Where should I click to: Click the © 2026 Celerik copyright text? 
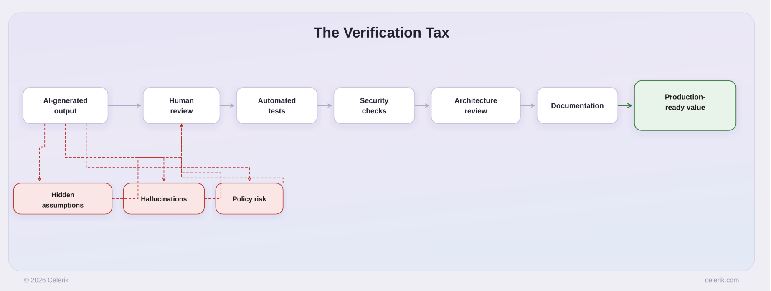point(46,280)
